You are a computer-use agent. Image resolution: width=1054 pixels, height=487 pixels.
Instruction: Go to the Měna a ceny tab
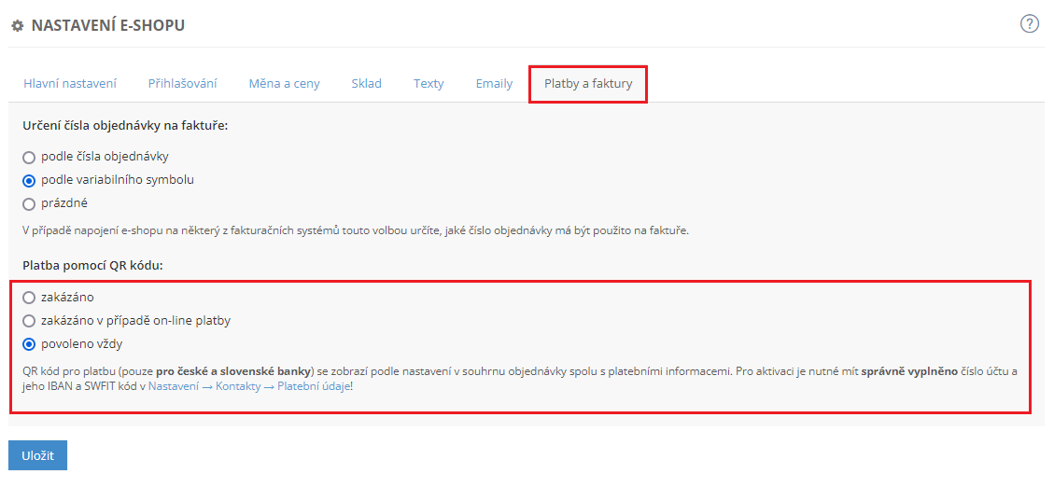(284, 83)
